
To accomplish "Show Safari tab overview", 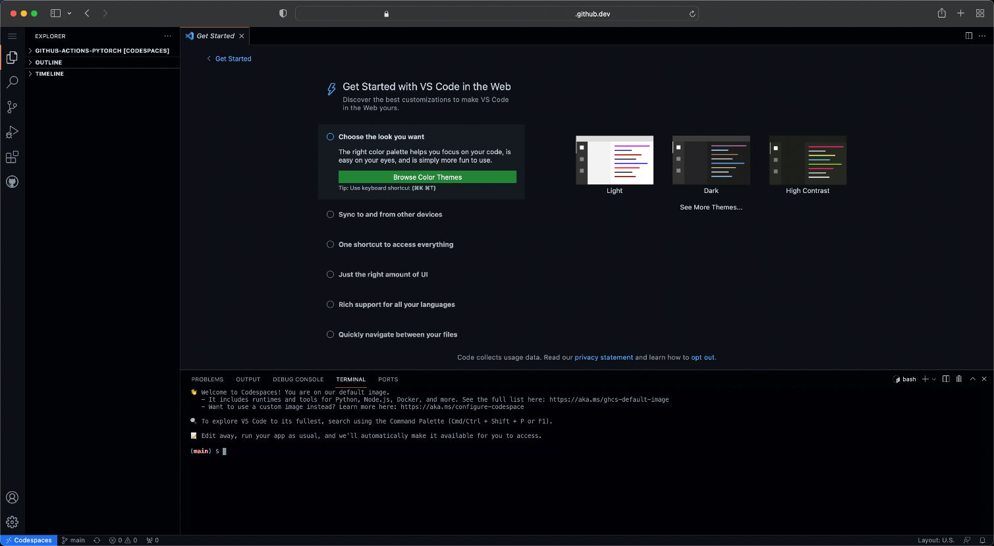I will [x=980, y=13].
